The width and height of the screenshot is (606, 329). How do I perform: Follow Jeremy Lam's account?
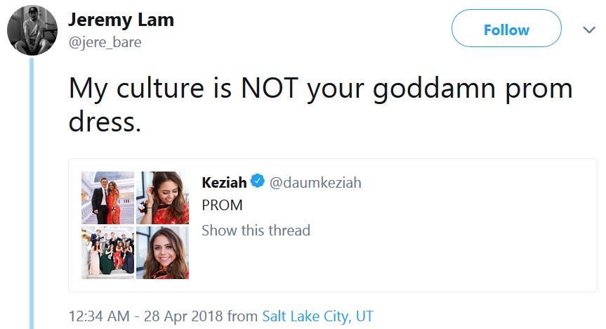[x=506, y=28]
